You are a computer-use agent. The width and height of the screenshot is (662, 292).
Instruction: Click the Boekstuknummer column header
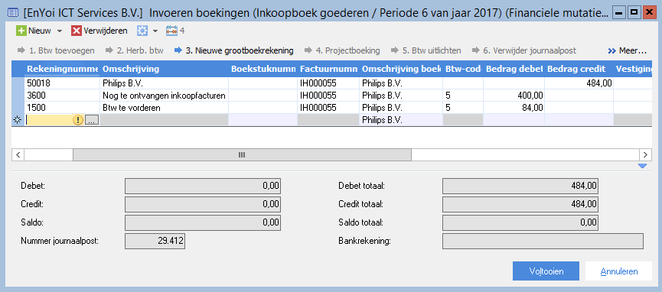[263, 69]
